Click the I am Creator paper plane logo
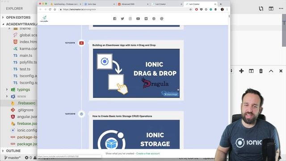Viewport: 286px width, 161px height. point(44,19)
